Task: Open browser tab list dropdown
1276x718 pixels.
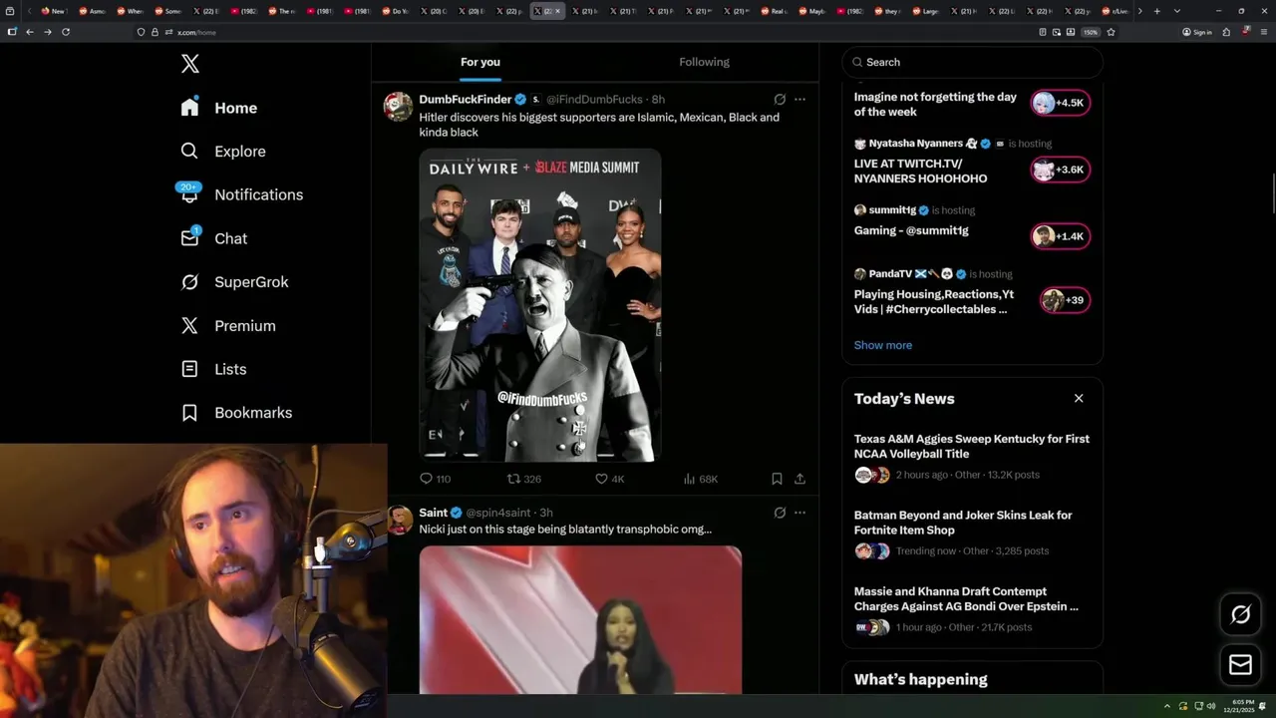Action: pos(1177,11)
